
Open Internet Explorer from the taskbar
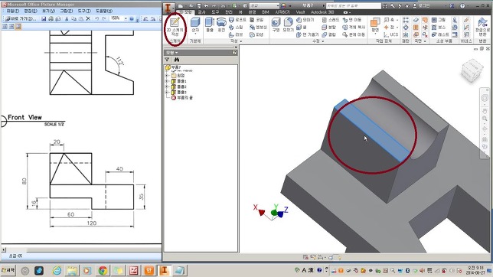(x=57, y=270)
